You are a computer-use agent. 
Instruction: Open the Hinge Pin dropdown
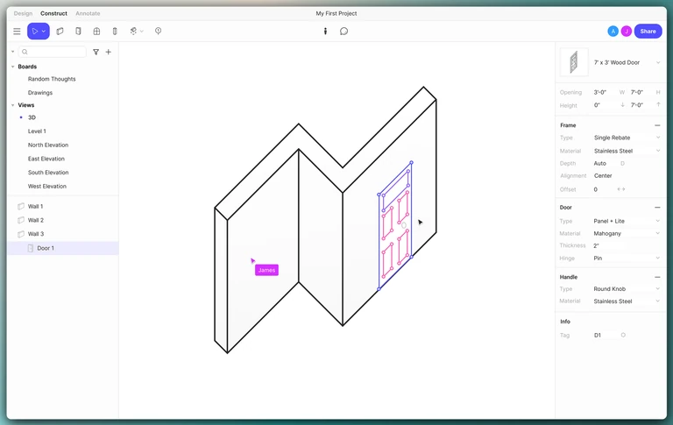(627, 259)
